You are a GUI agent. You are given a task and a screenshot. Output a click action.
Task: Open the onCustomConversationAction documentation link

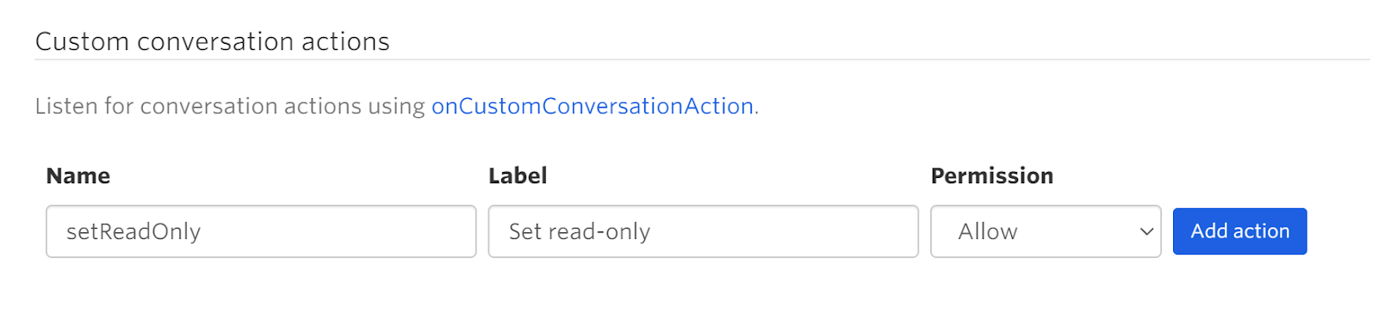click(593, 107)
